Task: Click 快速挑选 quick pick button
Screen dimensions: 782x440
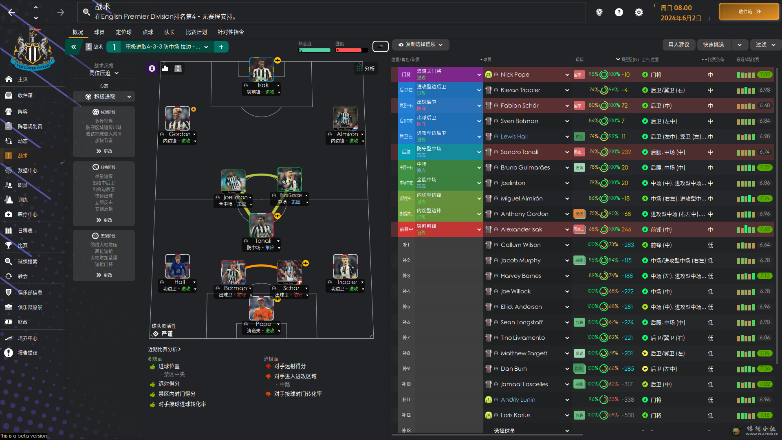Action: [714, 45]
